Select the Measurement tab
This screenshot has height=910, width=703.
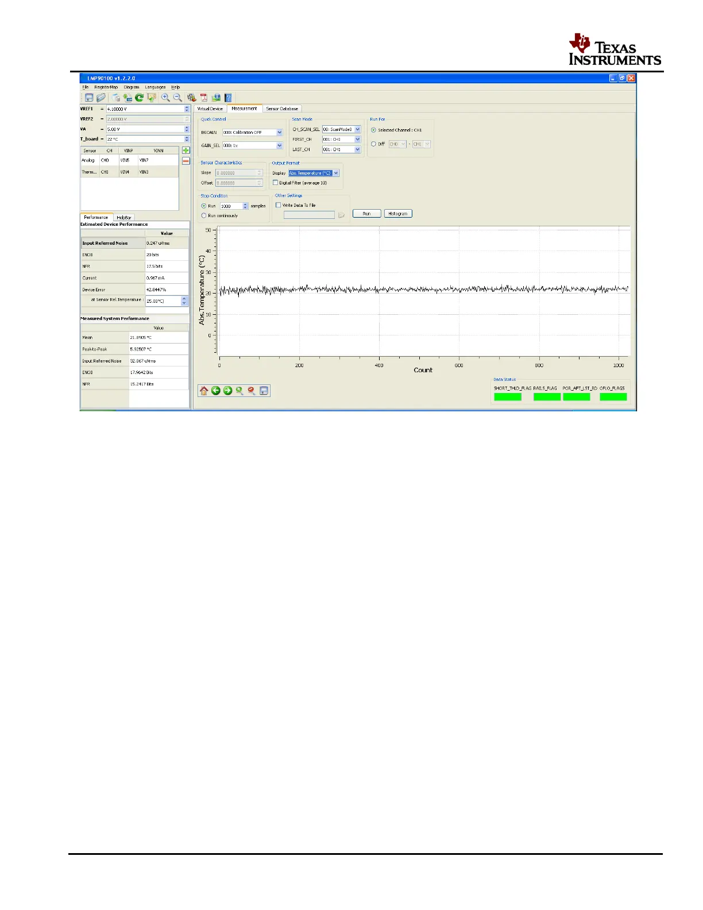coord(245,108)
